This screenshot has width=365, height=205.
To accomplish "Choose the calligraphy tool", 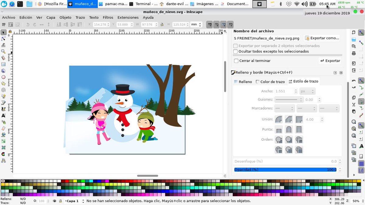I will point(3,109).
